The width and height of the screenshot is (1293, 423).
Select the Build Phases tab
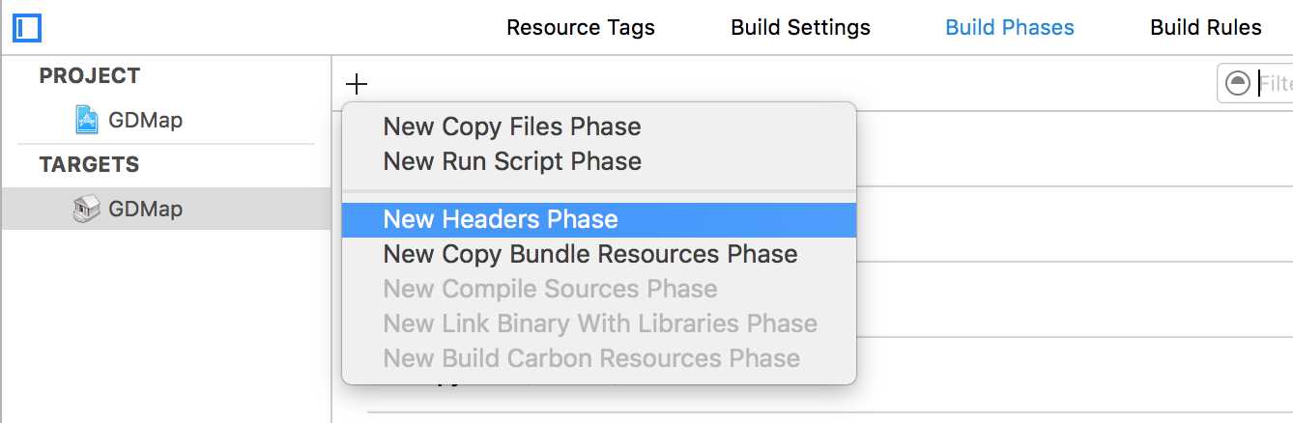1010,27
